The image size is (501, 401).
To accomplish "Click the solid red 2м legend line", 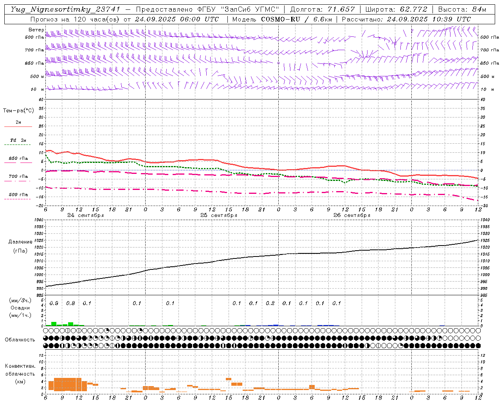I will click(18, 126).
